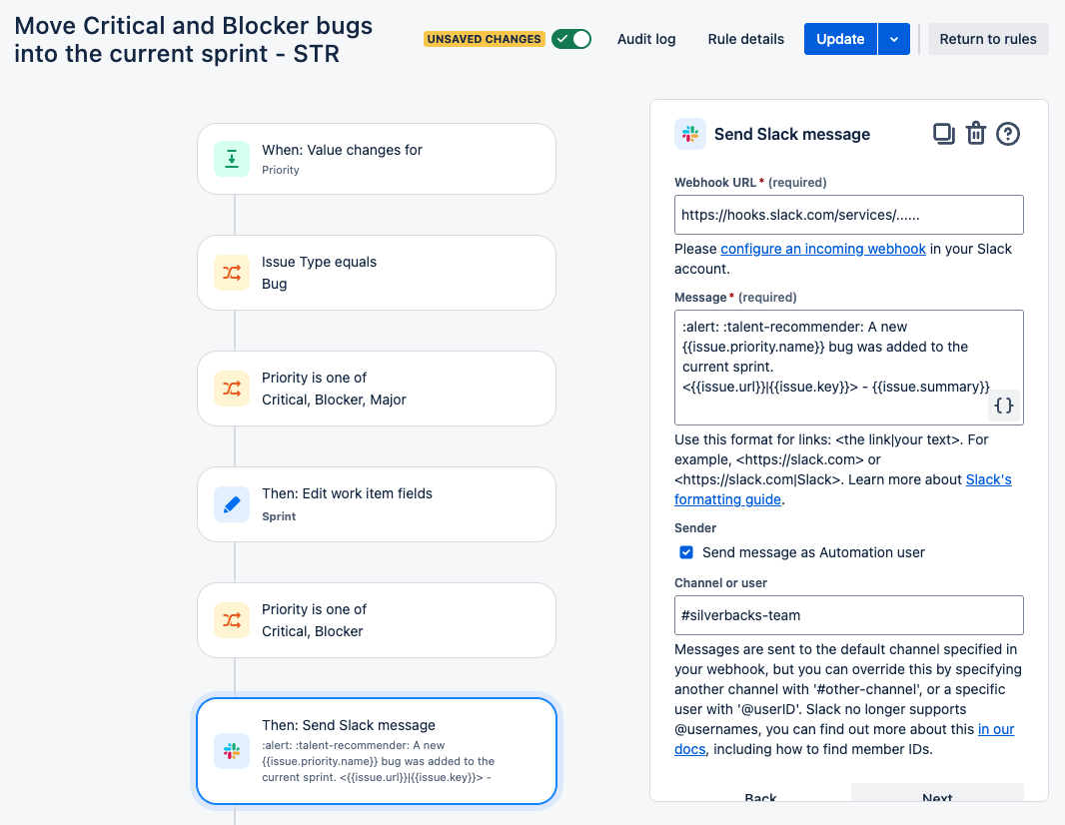Select the Issue Type equals Bug condition
Viewport: 1065px width, 825px height.
click(377, 273)
